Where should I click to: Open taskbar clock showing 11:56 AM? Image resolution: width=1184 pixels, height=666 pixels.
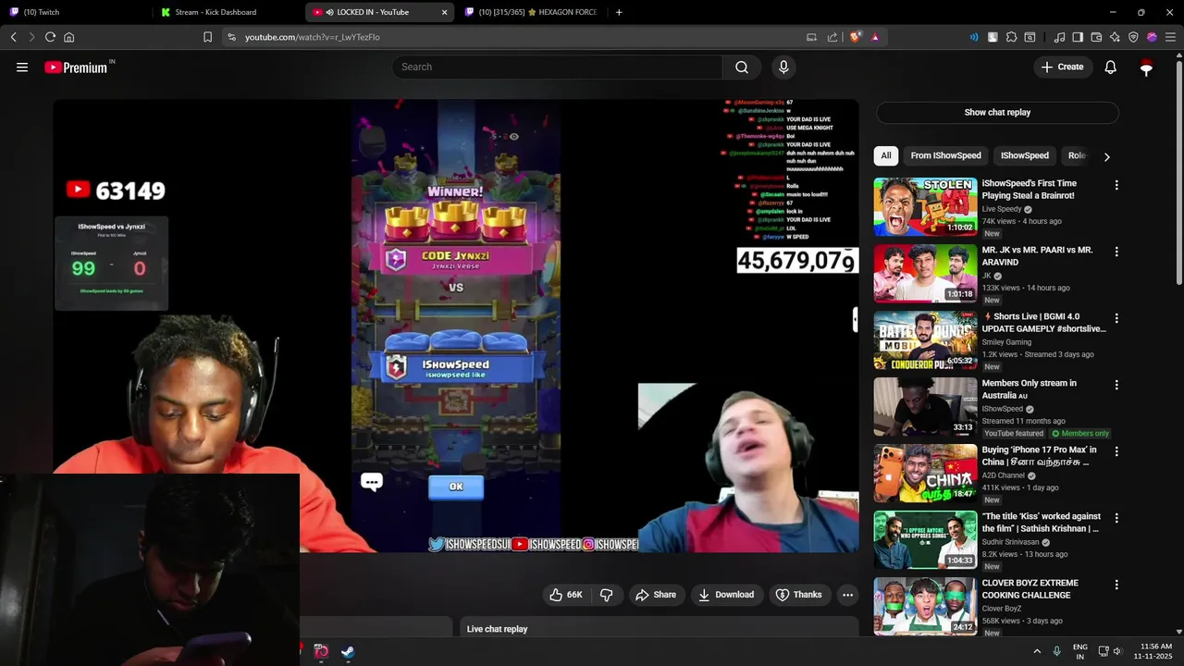[x=1155, y=651]
